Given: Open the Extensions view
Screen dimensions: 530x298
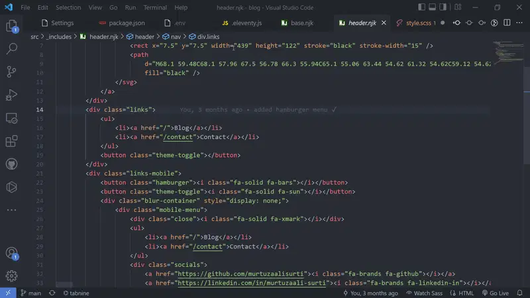Looking at the screenshot, I should pos(11,141).
